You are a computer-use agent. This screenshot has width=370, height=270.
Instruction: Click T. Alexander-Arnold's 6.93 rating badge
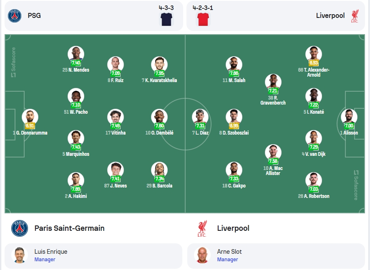[x=314, y=63]
